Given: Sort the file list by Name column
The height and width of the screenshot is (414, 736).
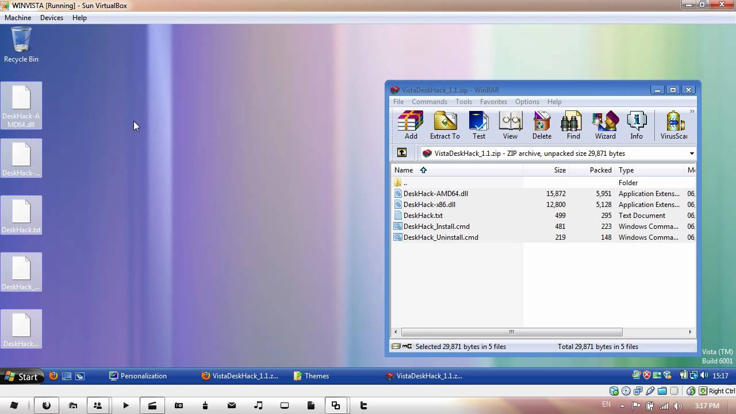Looking at the screenshot, I should tap(457, 170).
